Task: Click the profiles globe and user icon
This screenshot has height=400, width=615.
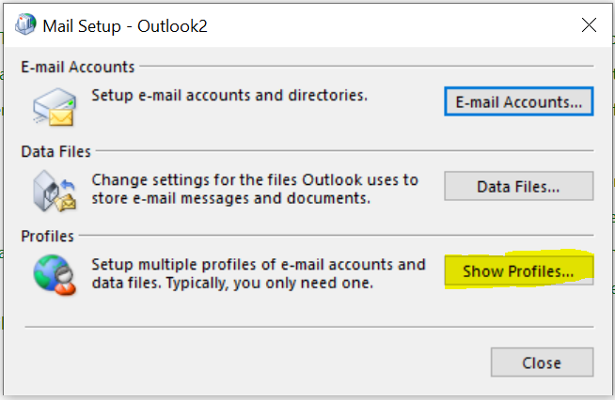Action: click(x=55, y=274)
